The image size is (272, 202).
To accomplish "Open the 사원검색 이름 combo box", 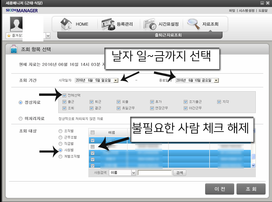I will click(122, 173).
